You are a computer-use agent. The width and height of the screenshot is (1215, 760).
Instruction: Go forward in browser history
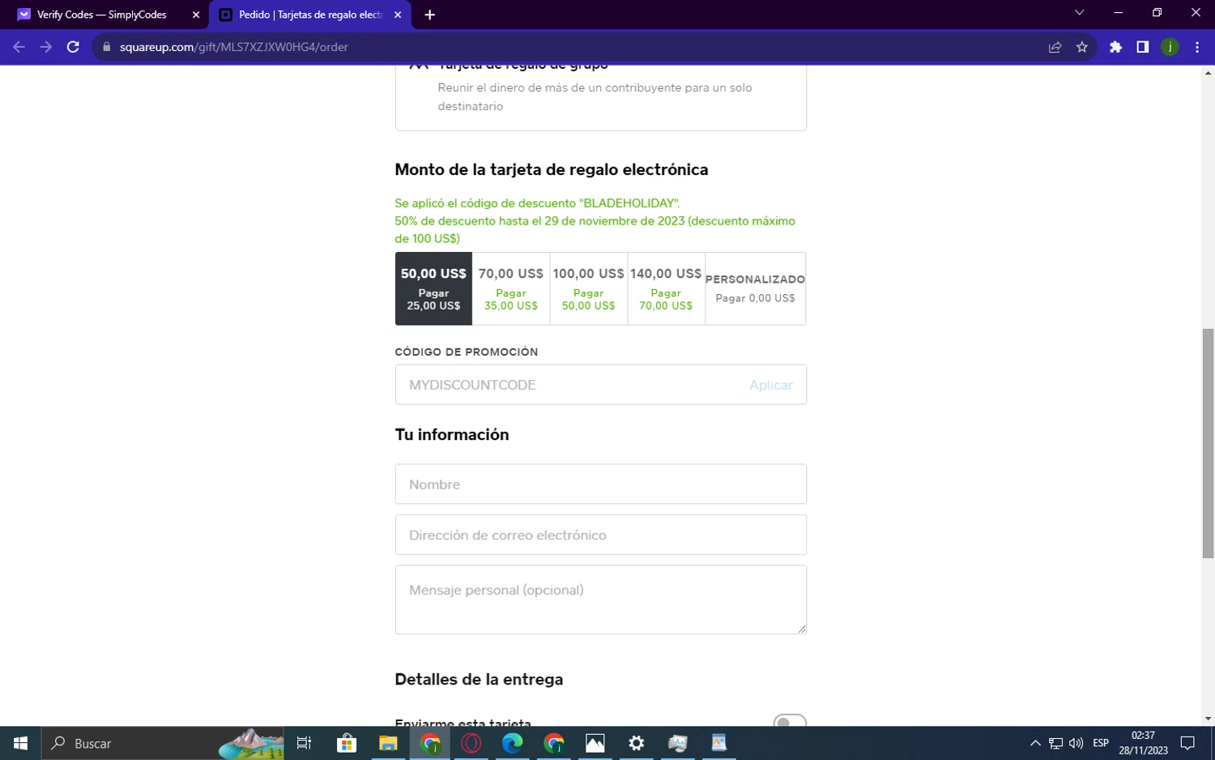click(x=46, y=47)
